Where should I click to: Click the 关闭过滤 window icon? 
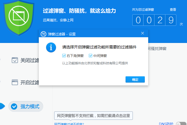click(x=15, y=60)
